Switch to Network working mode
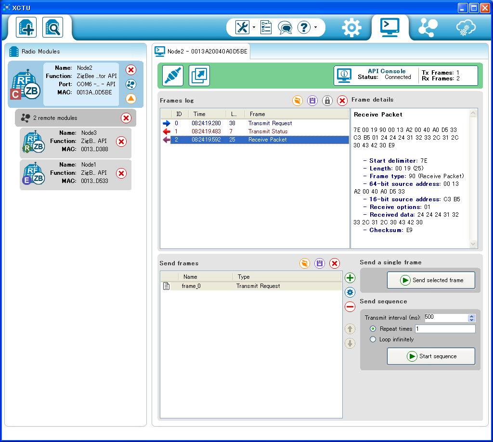 point(428,27)
